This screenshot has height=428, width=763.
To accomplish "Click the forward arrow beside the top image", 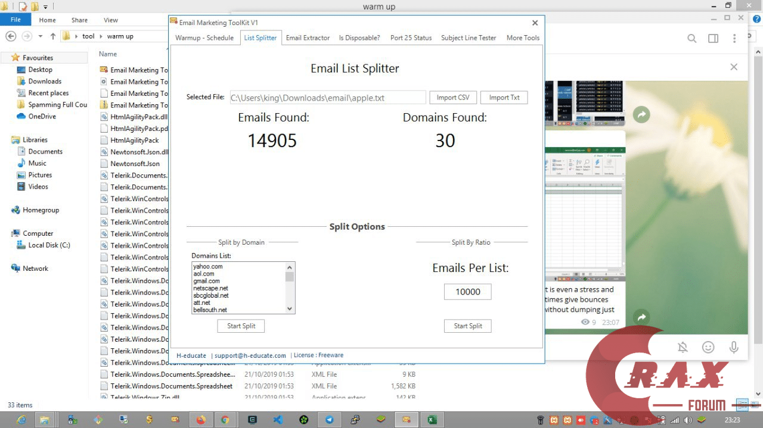I will point(641,114).
